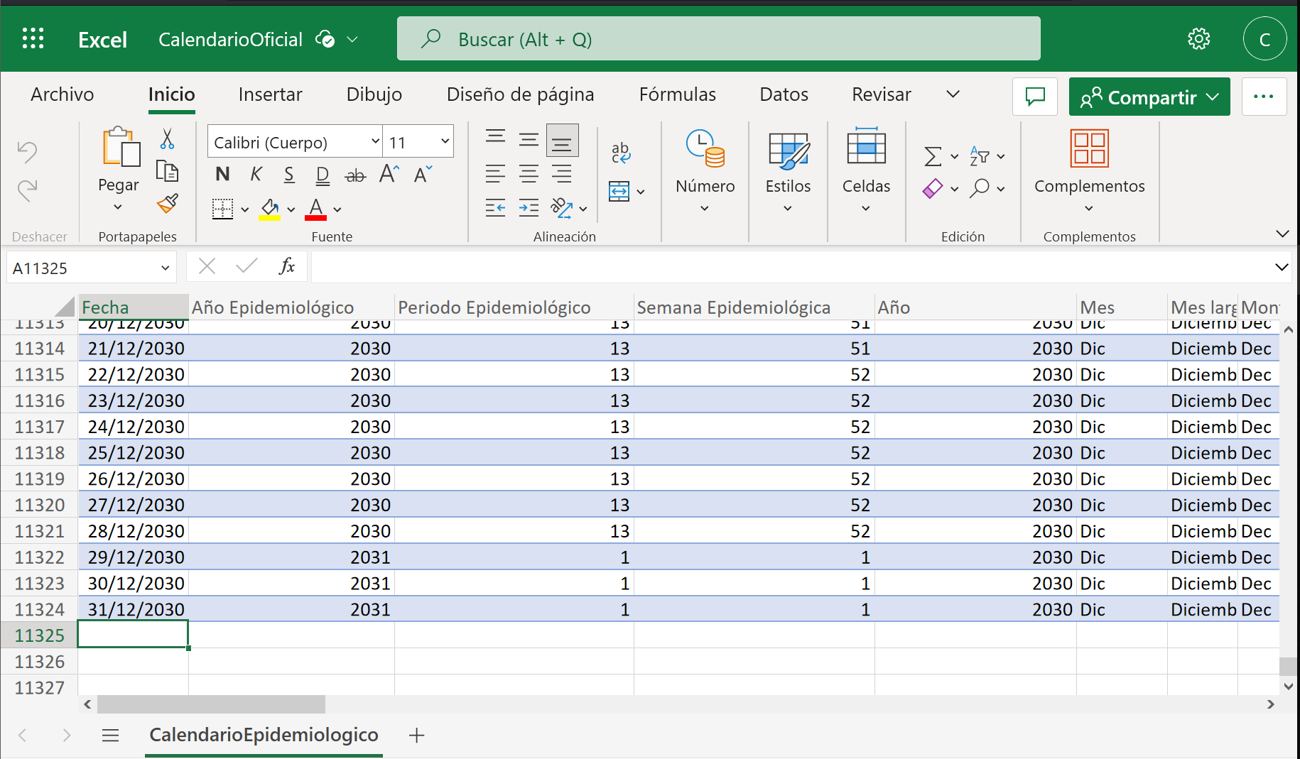Click the borders icon

click(222, 209)
